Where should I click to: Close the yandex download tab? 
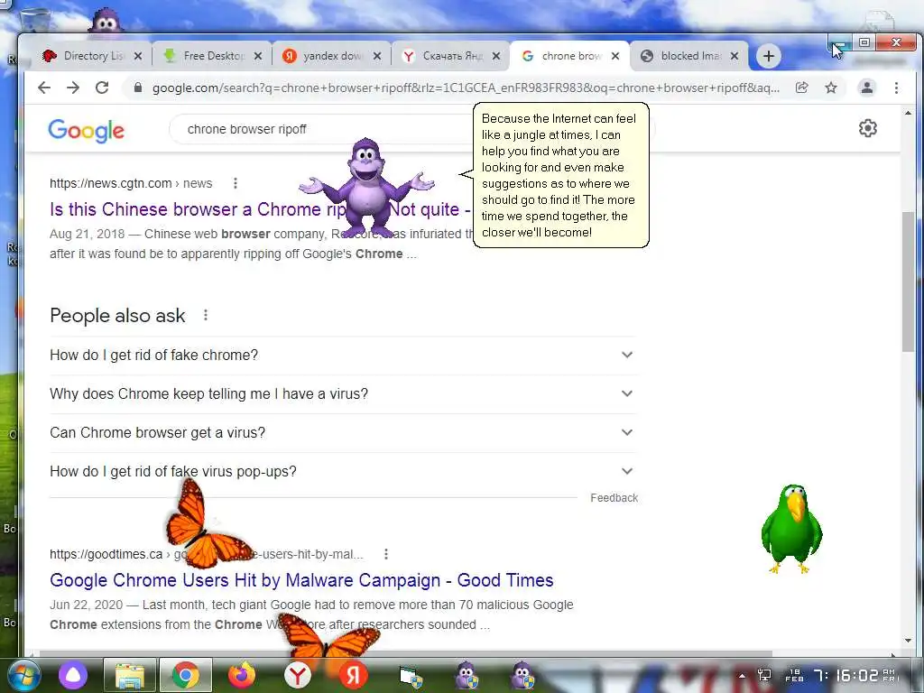pyautogui.click(x=377, y=56)
